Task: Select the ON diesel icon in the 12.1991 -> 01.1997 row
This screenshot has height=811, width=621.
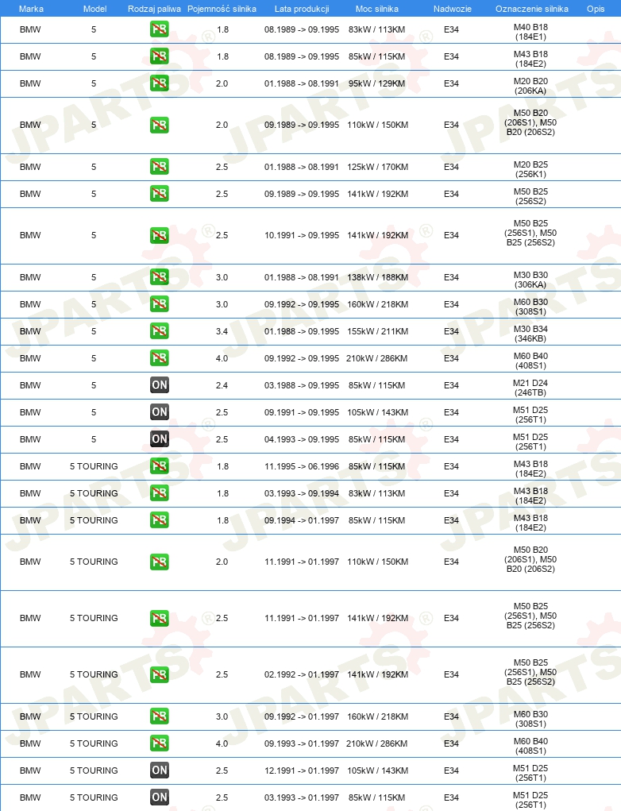Action: click(160, 770)
